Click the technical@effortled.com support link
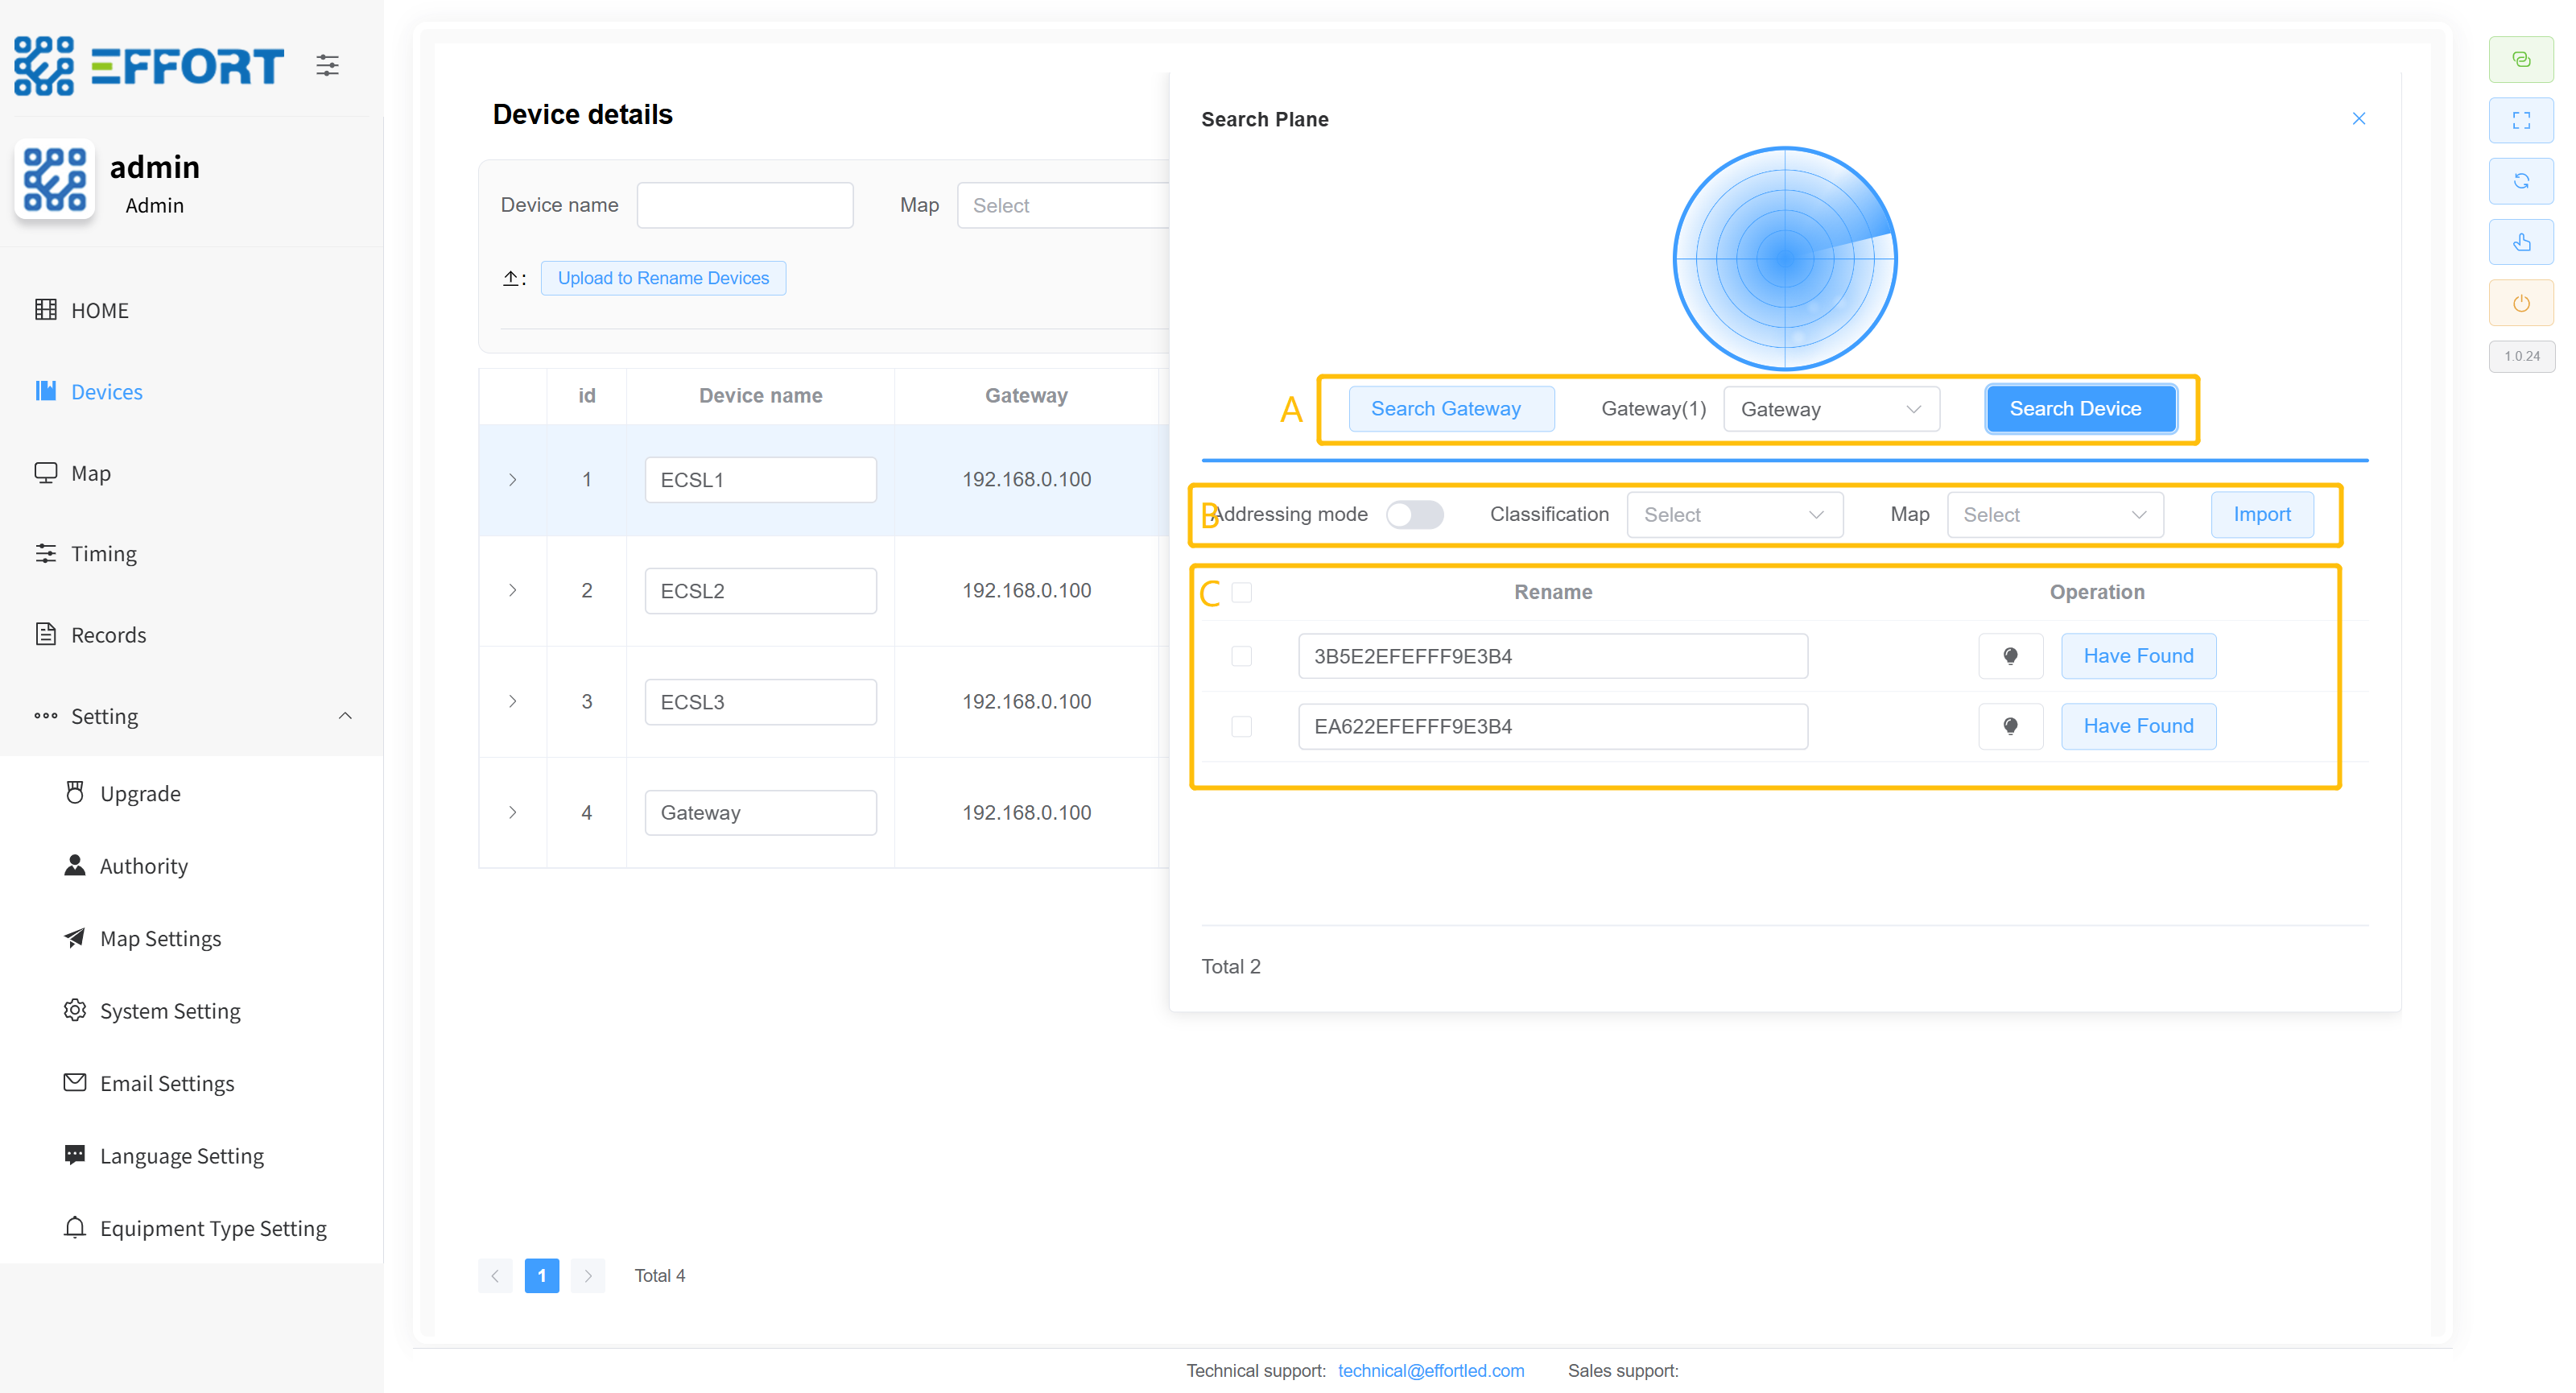2576x1393 pixels. [x=1430, y=1370]
